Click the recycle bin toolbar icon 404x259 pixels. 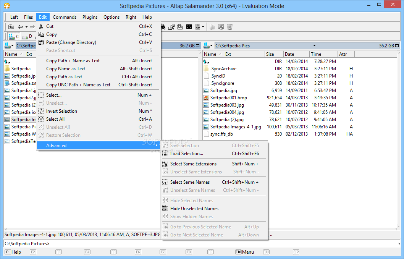(230, 26)
